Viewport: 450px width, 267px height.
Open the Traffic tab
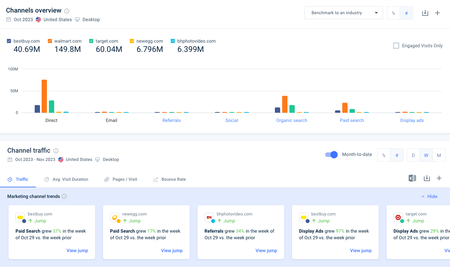(18, 179)
